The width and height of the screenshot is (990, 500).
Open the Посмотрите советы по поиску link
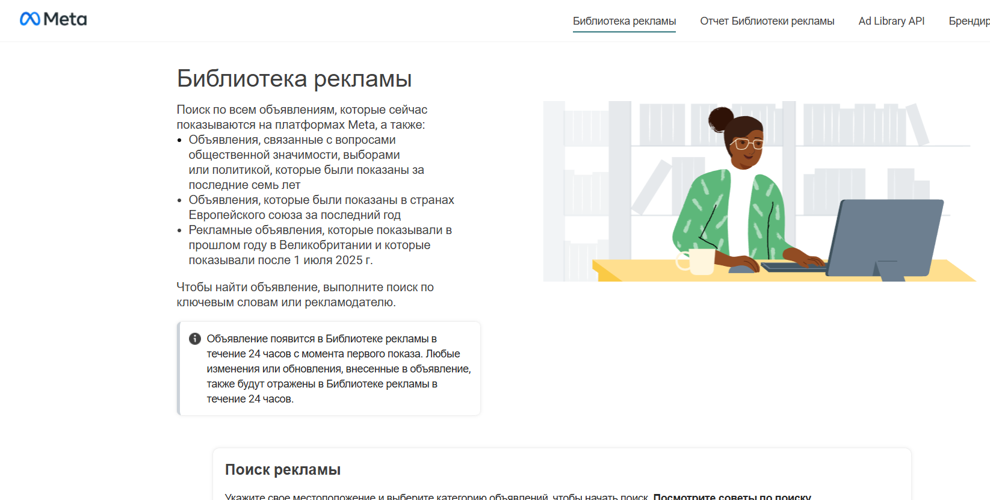tap(732, 496)
